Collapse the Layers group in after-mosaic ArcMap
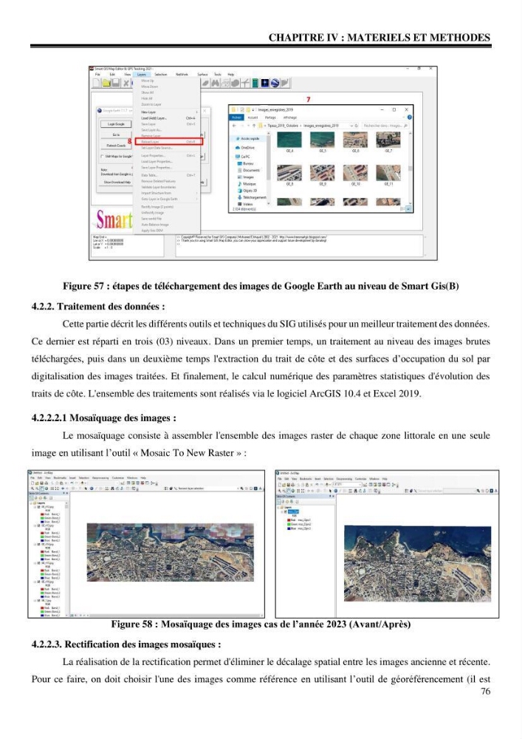Screen dimensions: 522x739 (x=278, y=507)
